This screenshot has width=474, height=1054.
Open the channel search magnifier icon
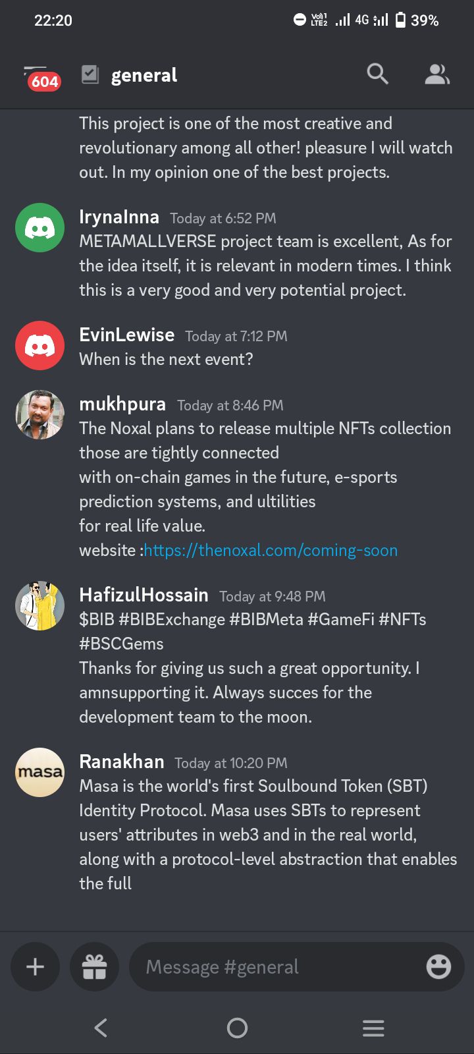(377, 74)
